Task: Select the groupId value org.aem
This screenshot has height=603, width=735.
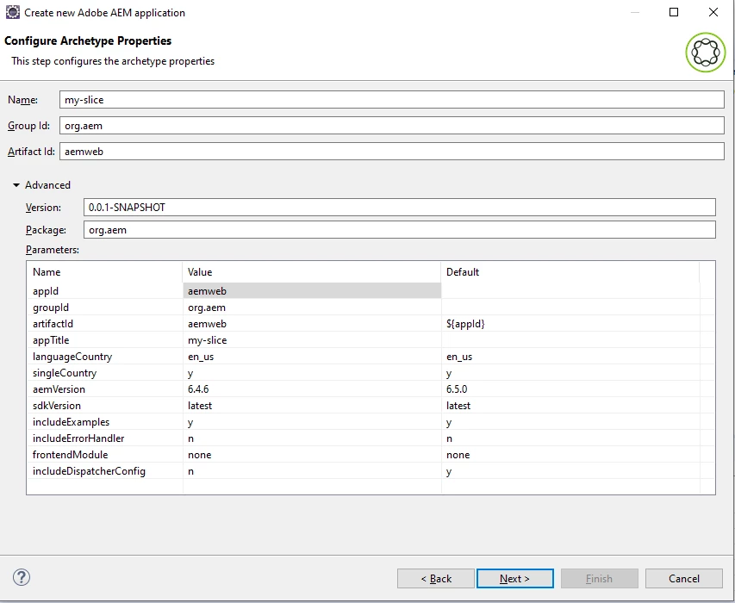Action: [207, 308]
